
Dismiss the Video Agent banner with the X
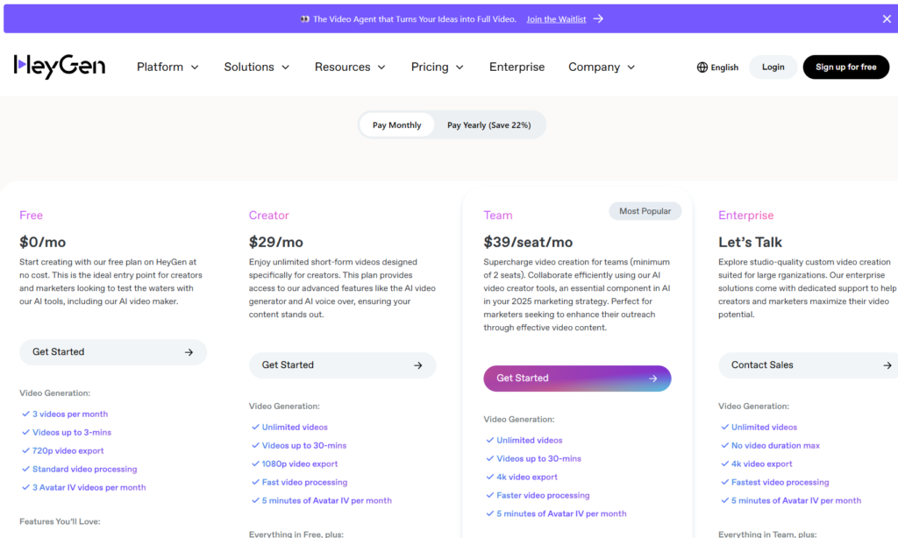(885, 18)
